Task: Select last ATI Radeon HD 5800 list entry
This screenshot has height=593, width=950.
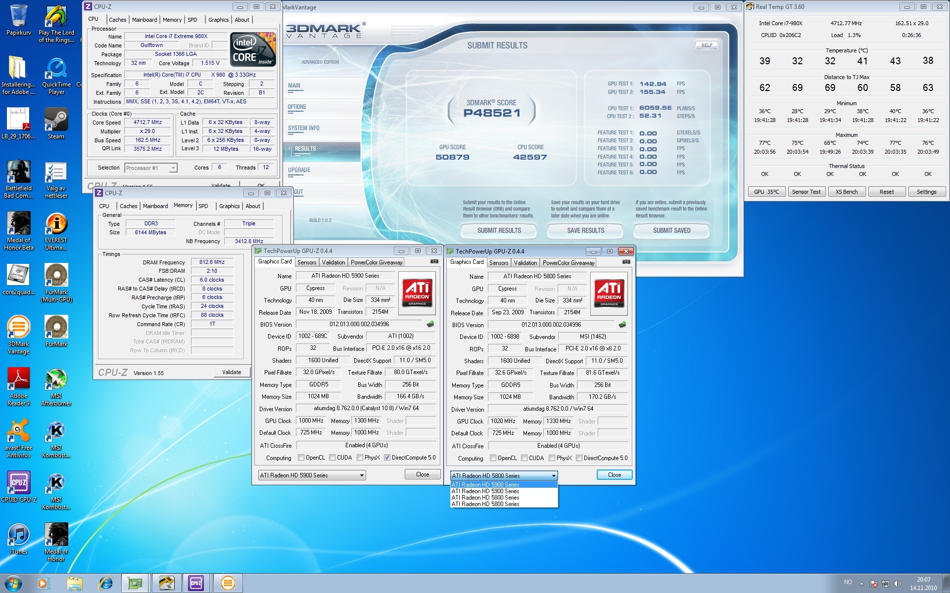Action: [504, 504]
